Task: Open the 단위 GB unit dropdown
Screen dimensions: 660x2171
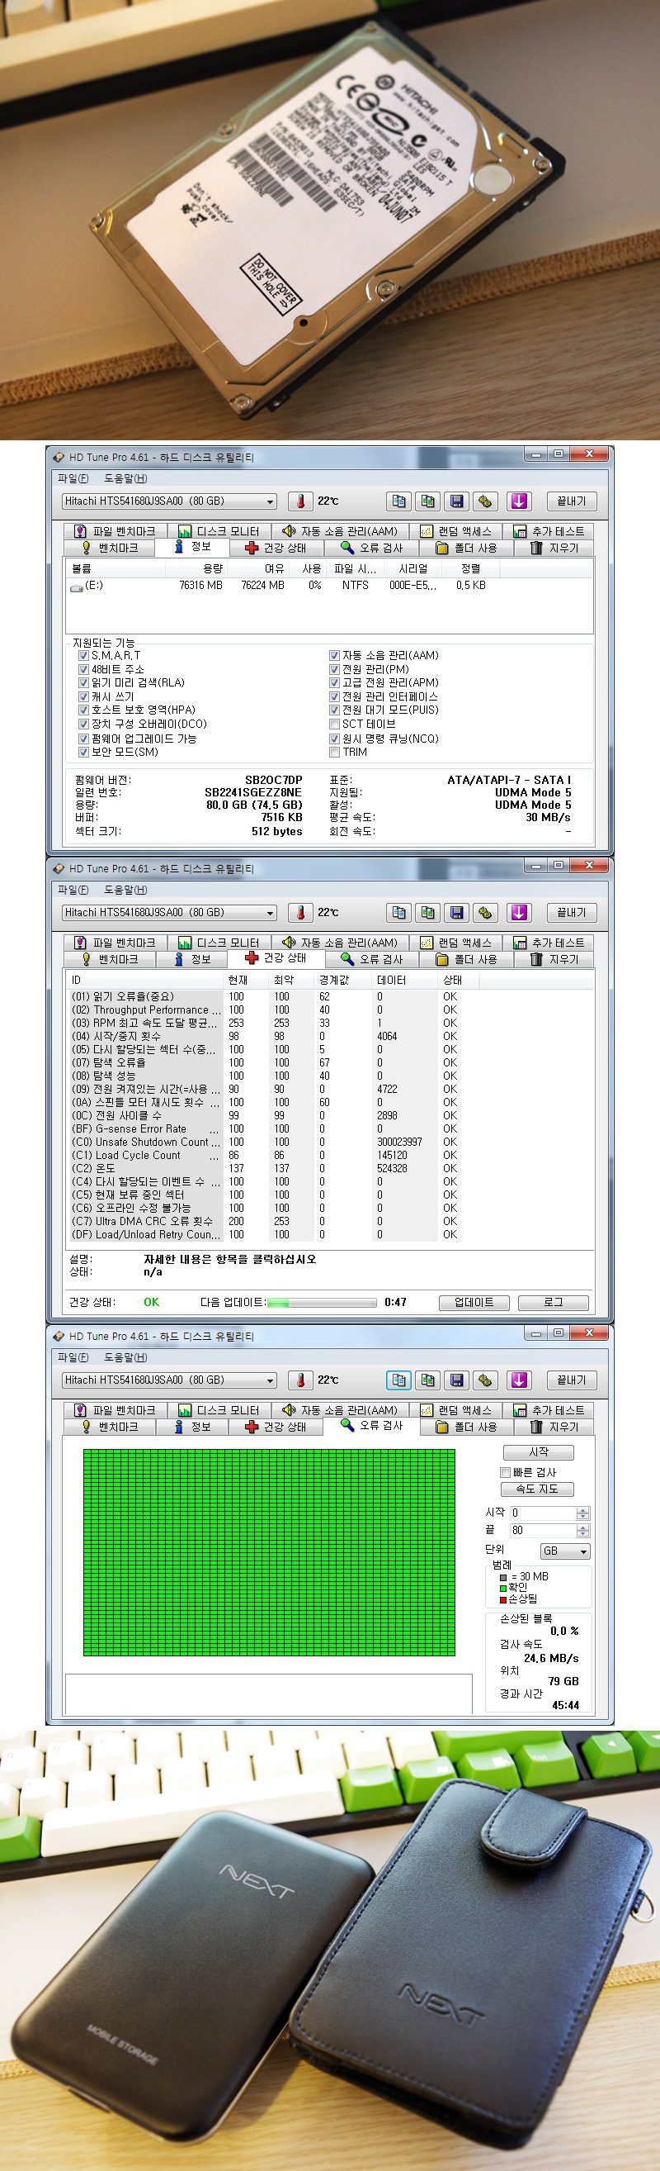Action: 565,1551
